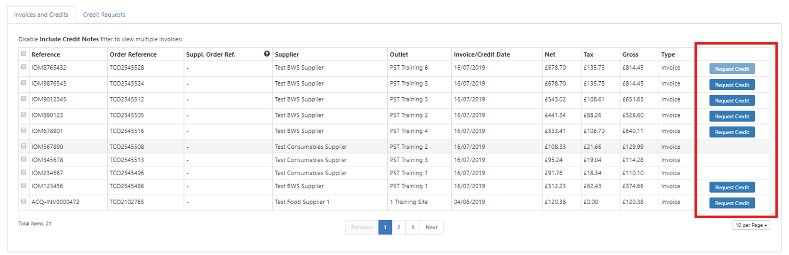Open the Invoices and Credits tab
Screen dimensions: 789x255
41,15
